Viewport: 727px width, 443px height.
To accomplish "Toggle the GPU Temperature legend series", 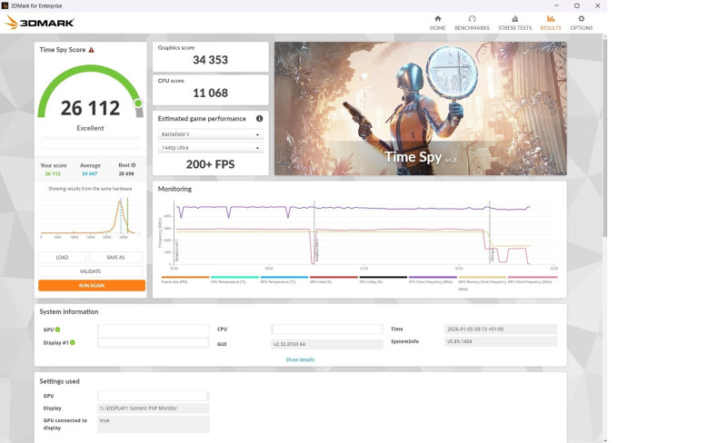I will click(x=284, y=280).
